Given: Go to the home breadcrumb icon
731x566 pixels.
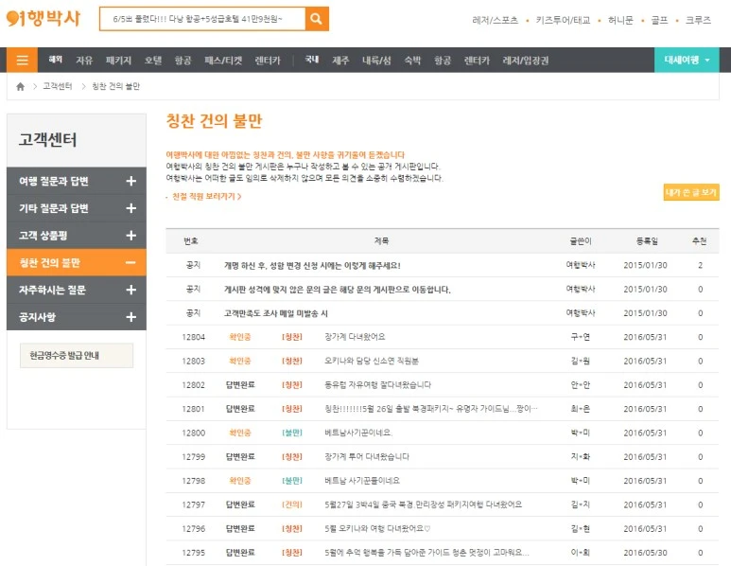Looking at the screenshot, I should (x=20, y=86).
